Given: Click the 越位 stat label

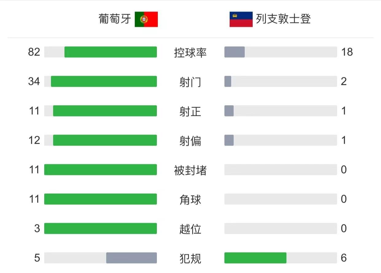Looking at the screenshot, I should (x=190, y=229).
